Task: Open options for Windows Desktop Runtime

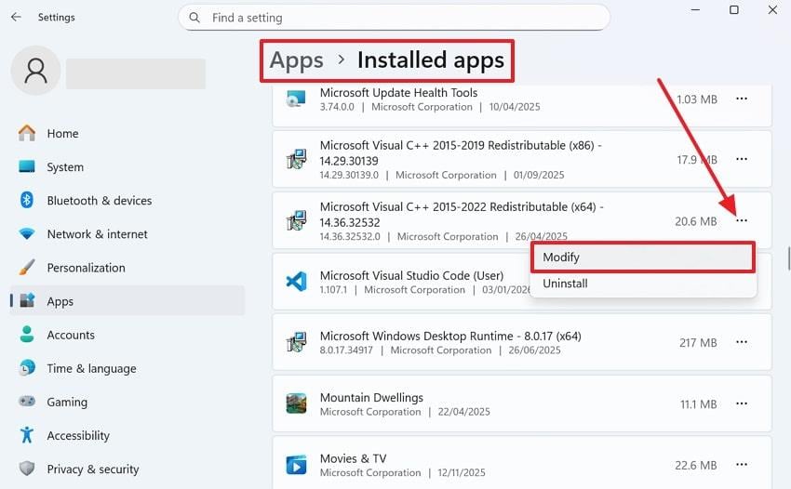Action: (742, 342)
